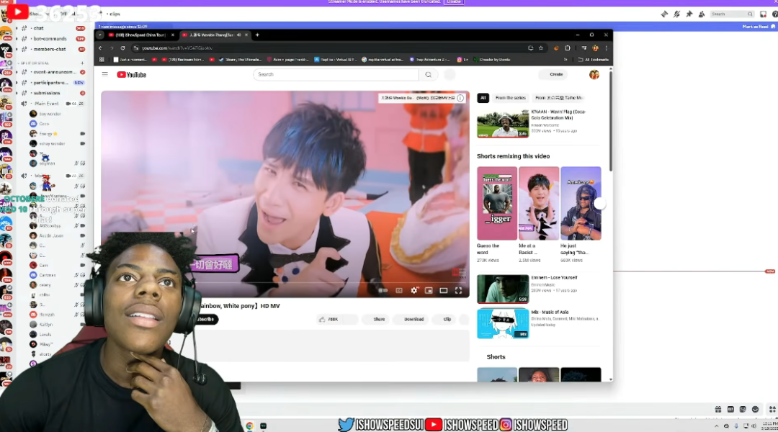Screen dimensions: 778x432
Task: Like the video with thumbs up
Action: click(328, 320)
